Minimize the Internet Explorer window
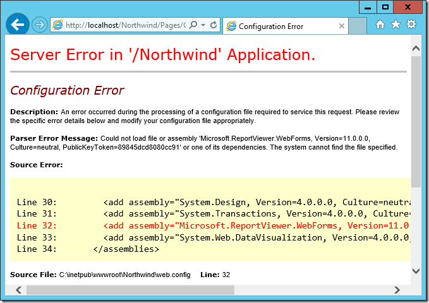The width and height of the screenshot is (429, 303). tap(368, 7)
